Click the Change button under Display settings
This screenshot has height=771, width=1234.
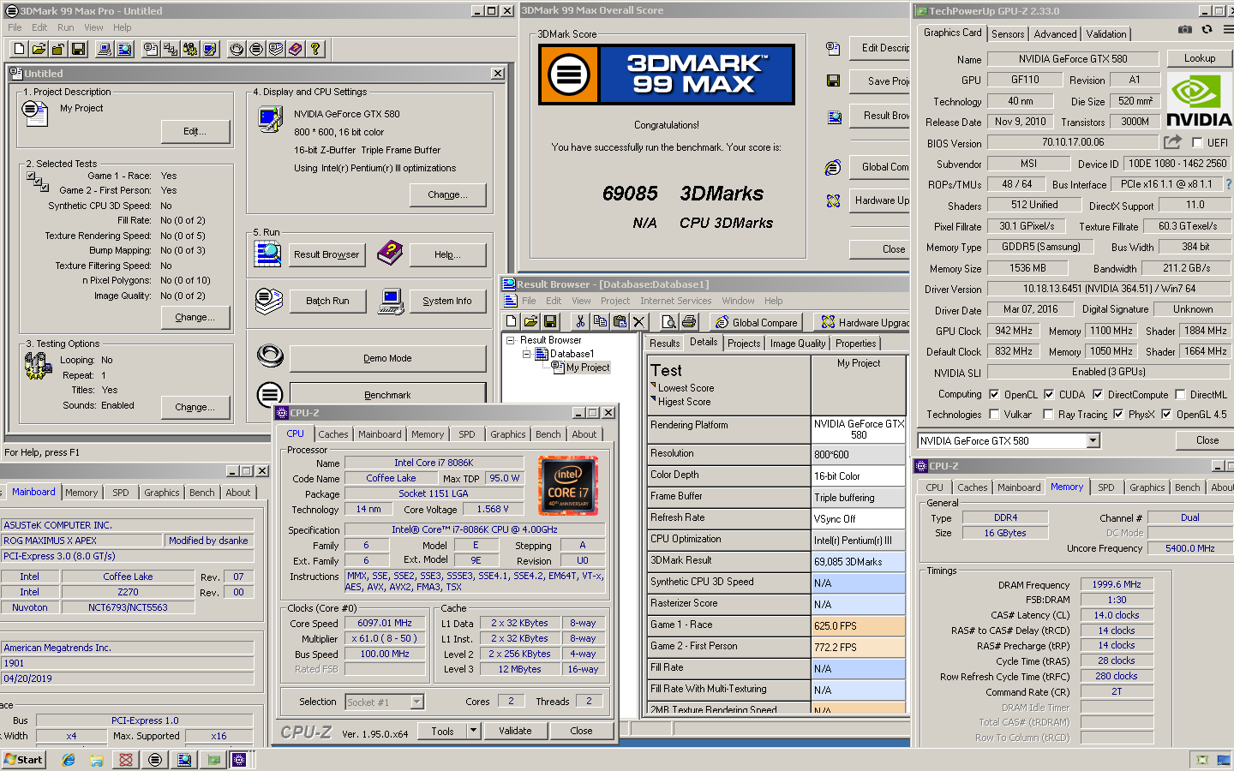point(447,194)
